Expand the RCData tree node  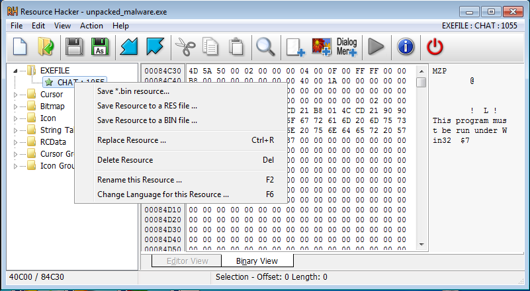[x=15, y=142]
